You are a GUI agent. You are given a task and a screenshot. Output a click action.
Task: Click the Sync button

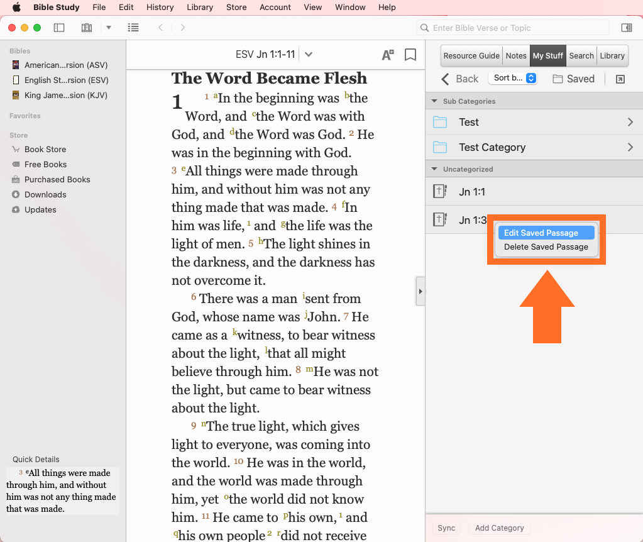[x=446, y=528]
